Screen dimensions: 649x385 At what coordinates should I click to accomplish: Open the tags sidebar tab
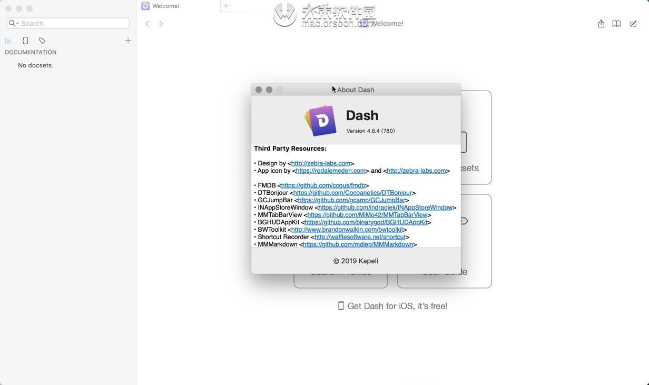[x=42, y=41]
